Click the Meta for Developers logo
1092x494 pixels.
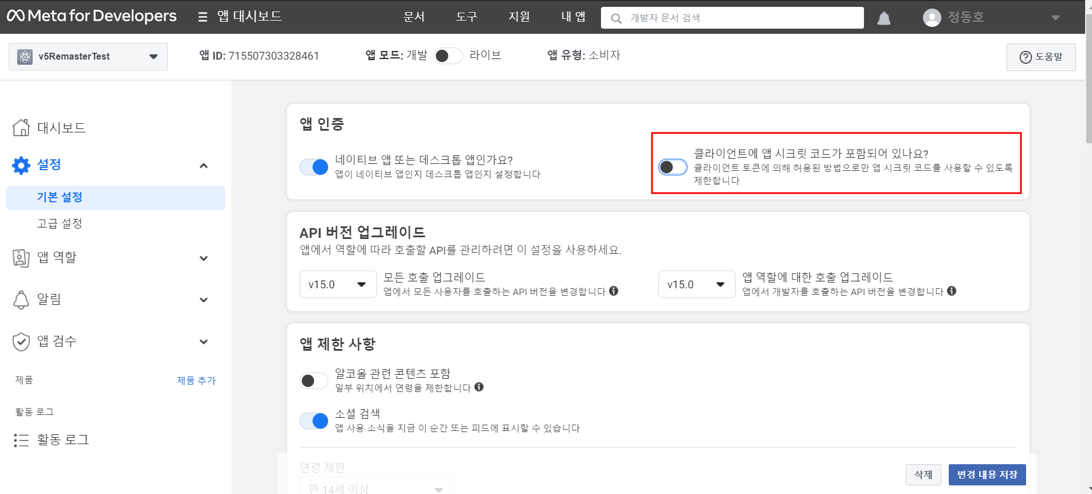(x=92, y=16)
